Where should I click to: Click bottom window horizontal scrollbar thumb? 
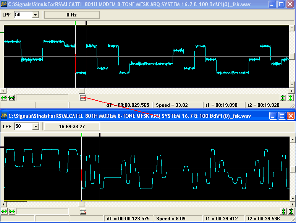point(82,203)
